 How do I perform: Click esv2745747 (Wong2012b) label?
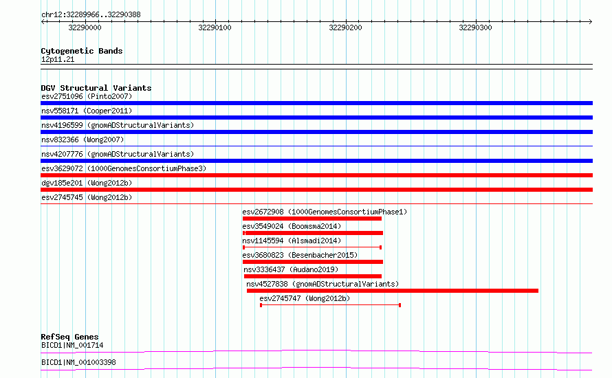tap(305, 298)
